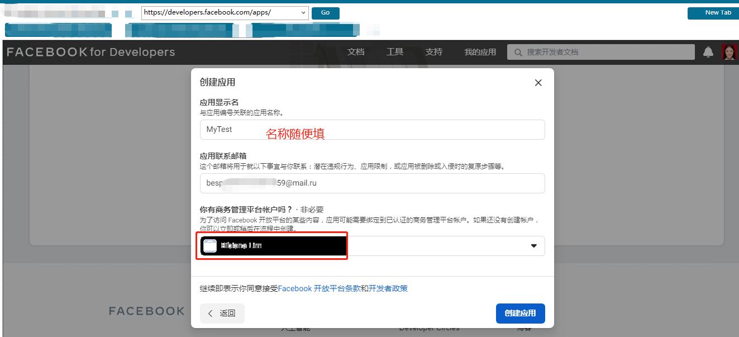Open the 我的应用 menu item

coord(480,52)
